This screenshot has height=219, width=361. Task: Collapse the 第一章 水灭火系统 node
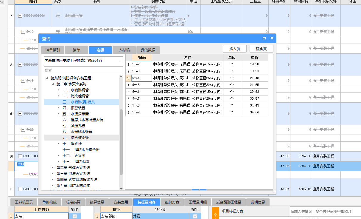pyautogui.click(x=53, y=84)
